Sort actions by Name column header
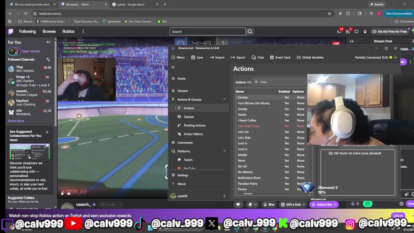The image size is (414, 233). [240, 92]
